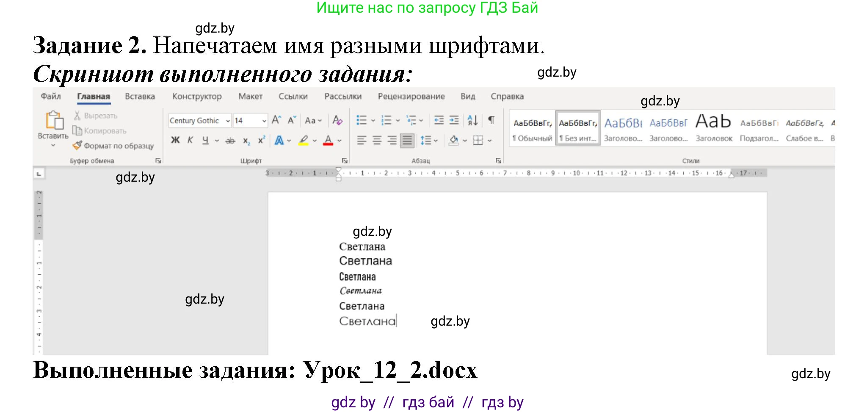Click the line spacing icon
The image size is (856, 412).
425,140
